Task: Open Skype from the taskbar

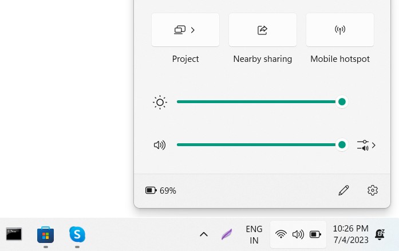Action: [77, 234]
